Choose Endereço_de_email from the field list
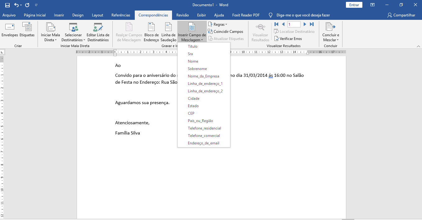 [x=203, y=143]
